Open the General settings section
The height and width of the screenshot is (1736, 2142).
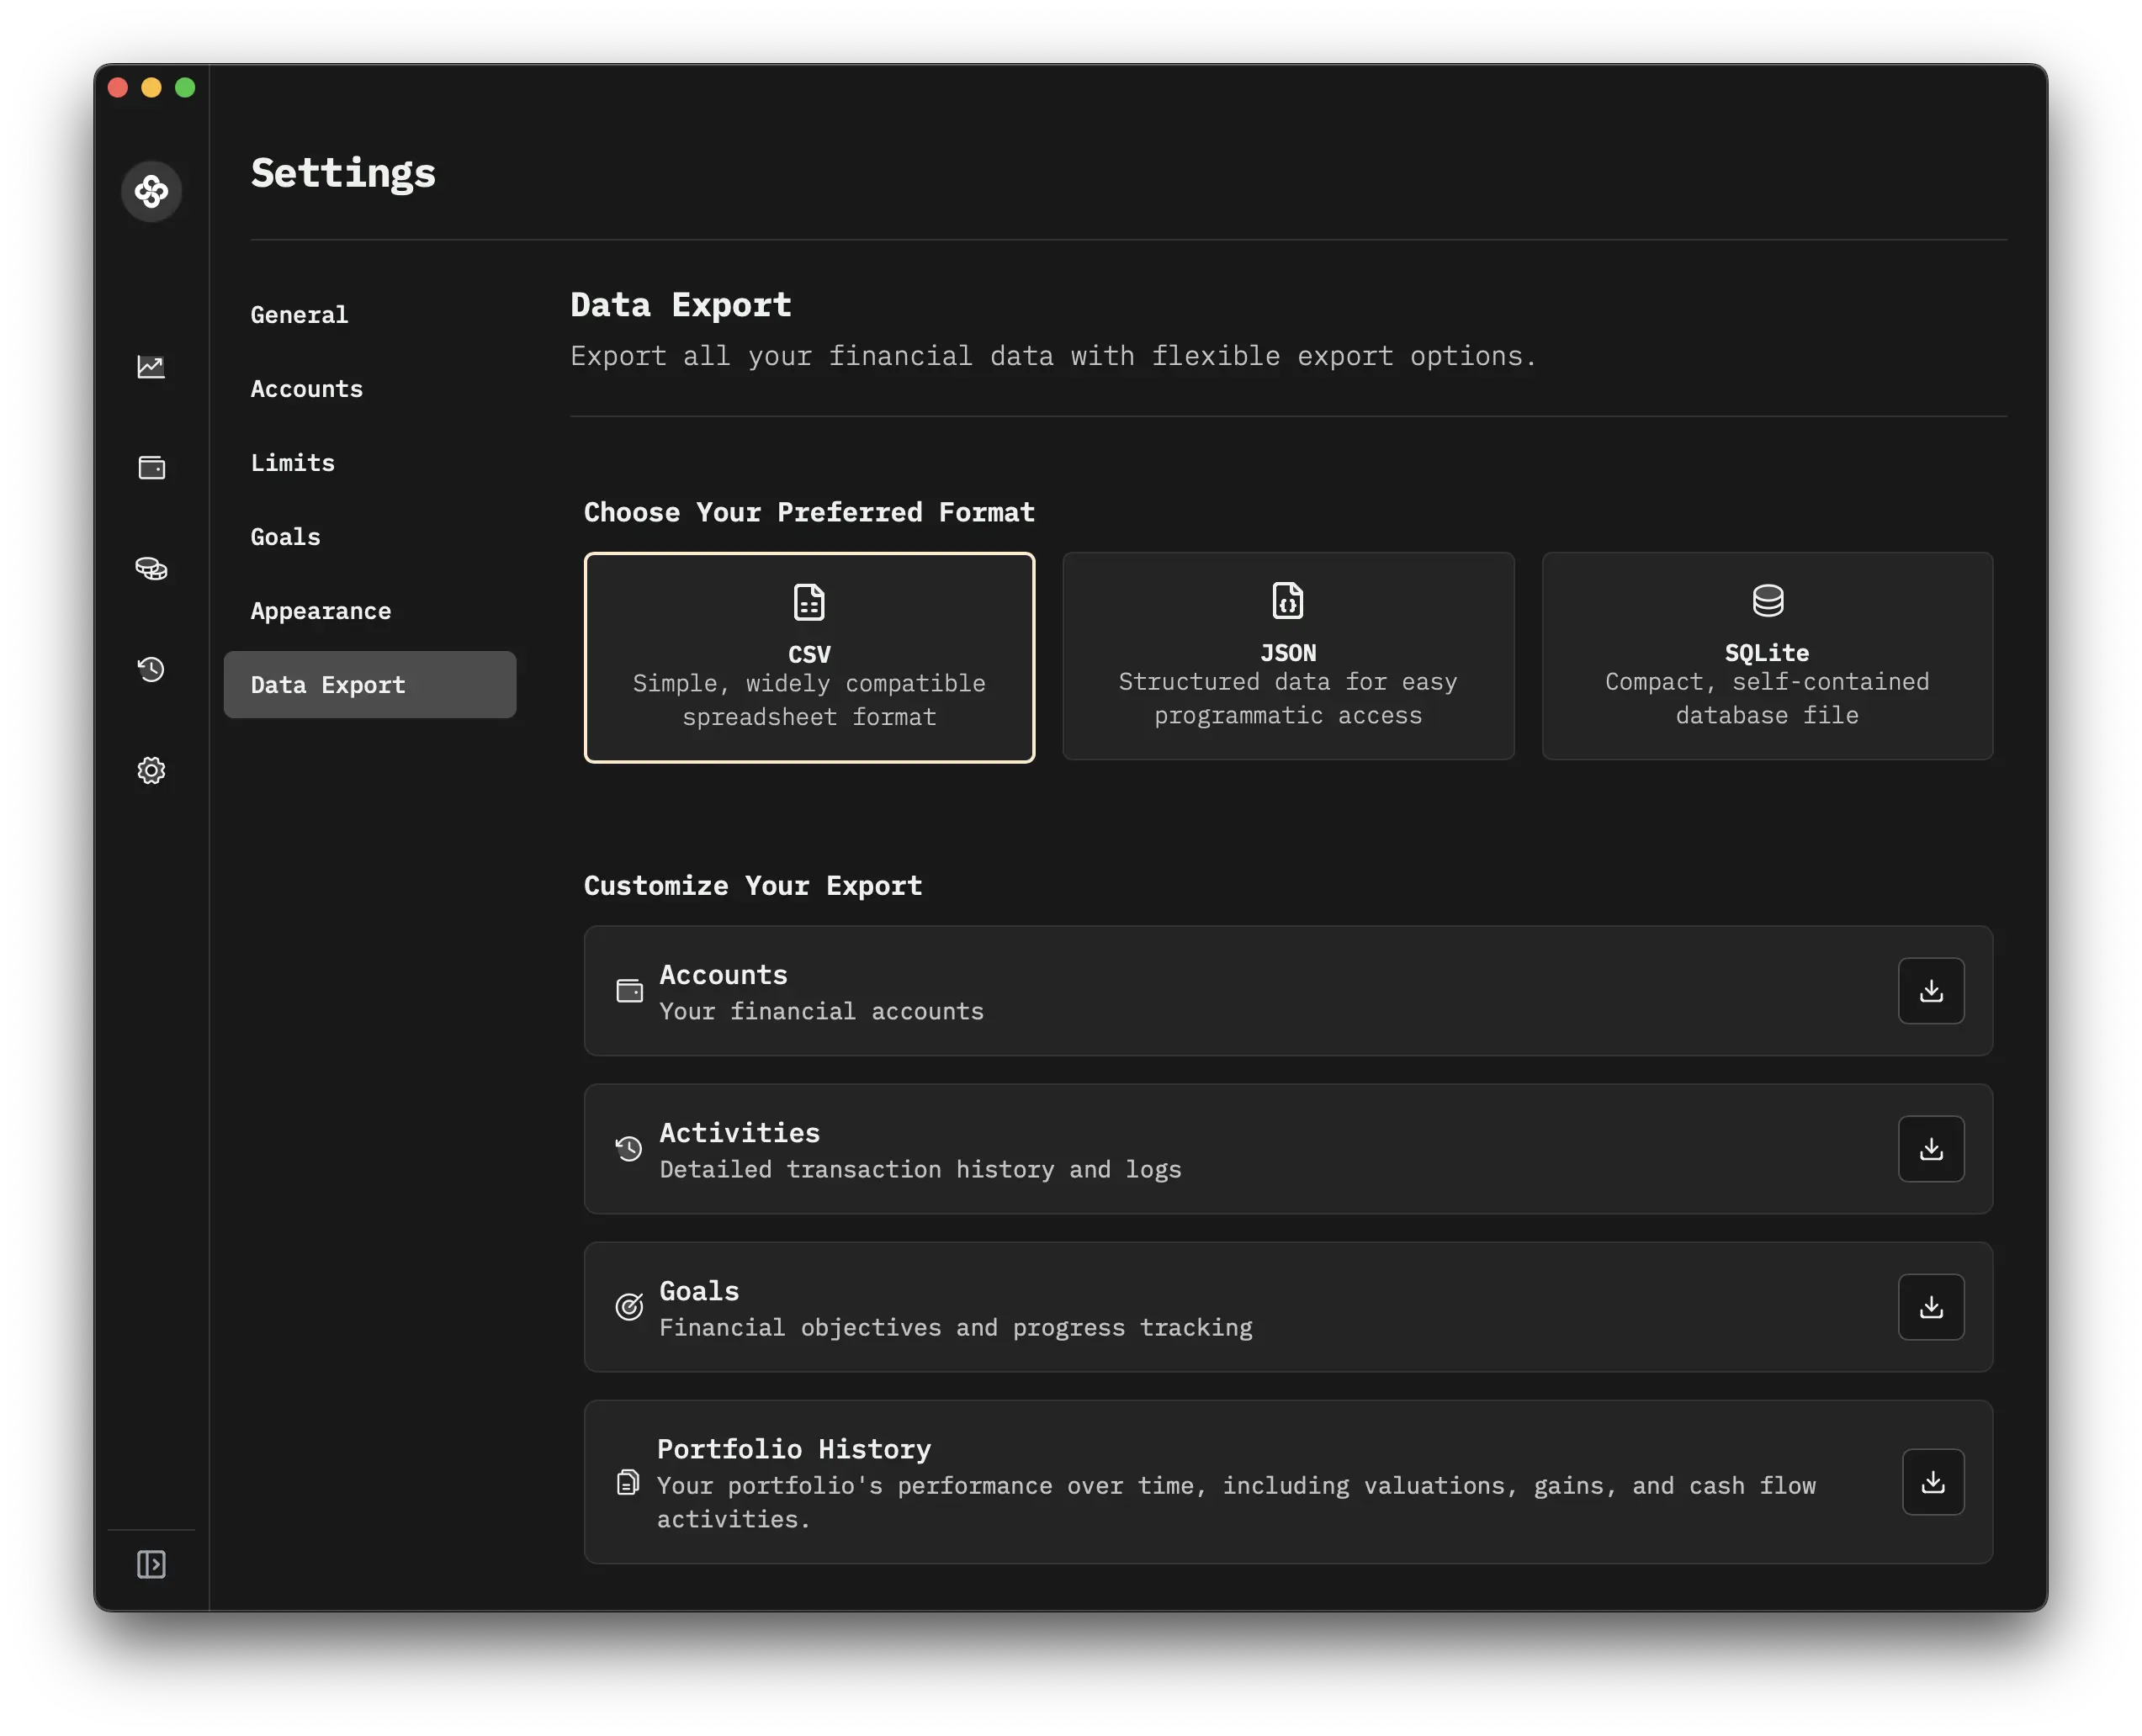(x=300, y=314)
